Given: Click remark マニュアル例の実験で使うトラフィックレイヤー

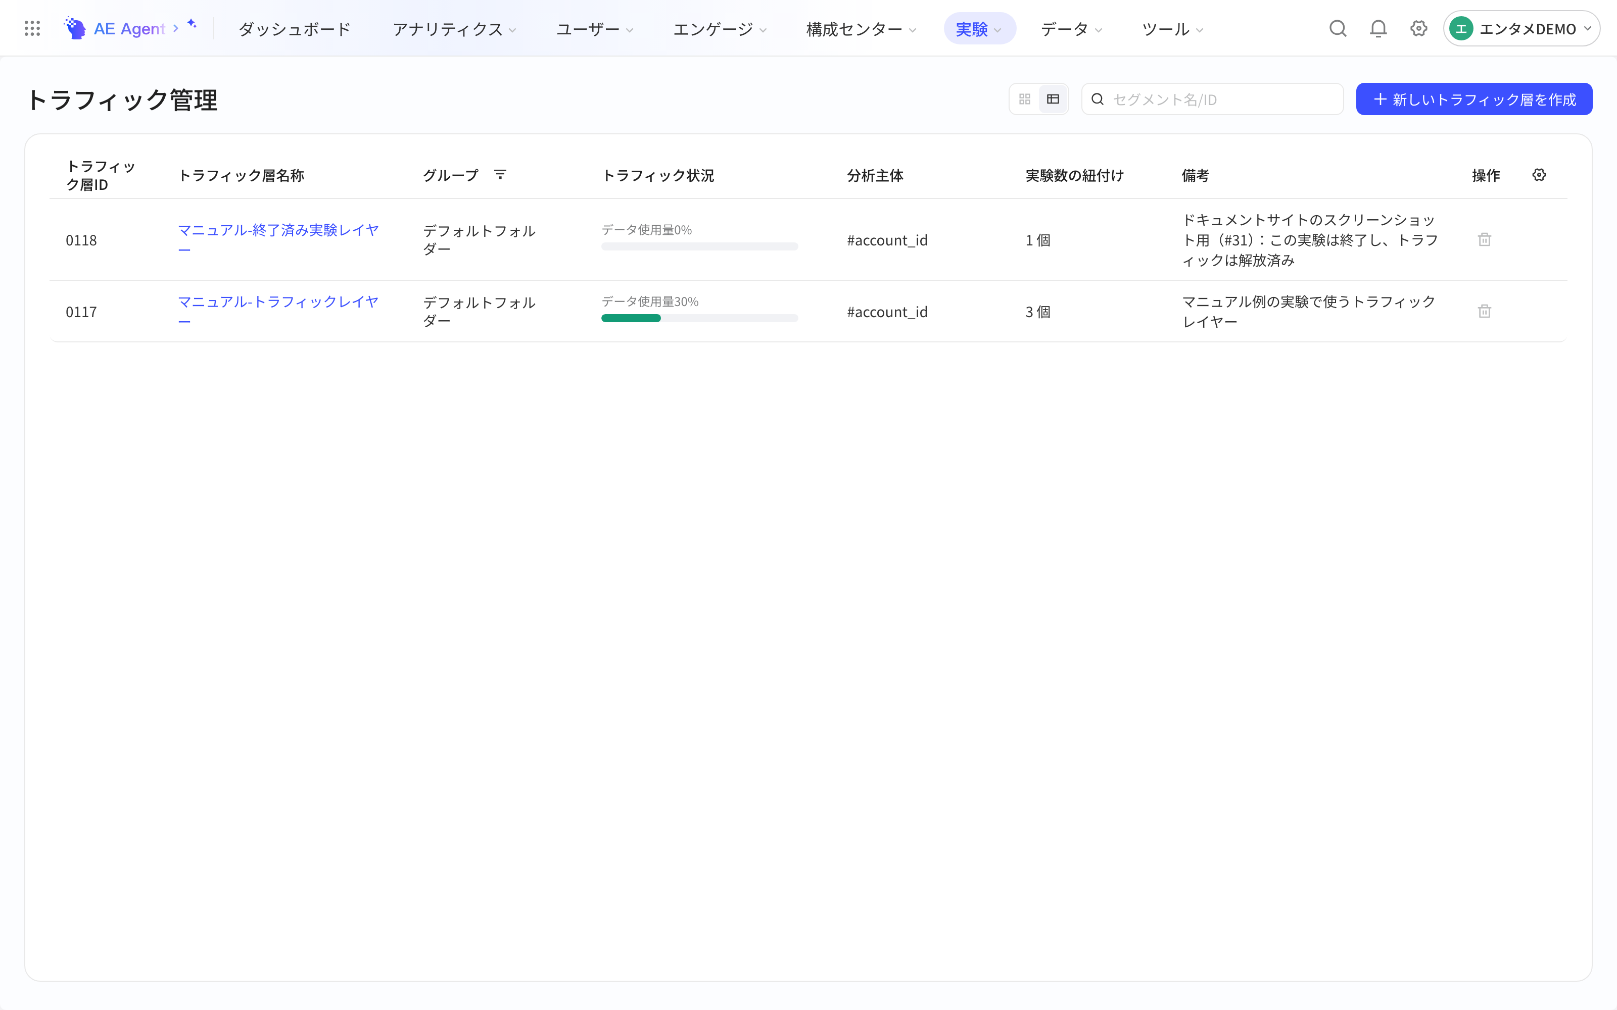Looking at the screenshot, I should pyautogui.click(x=1309, y=311).
